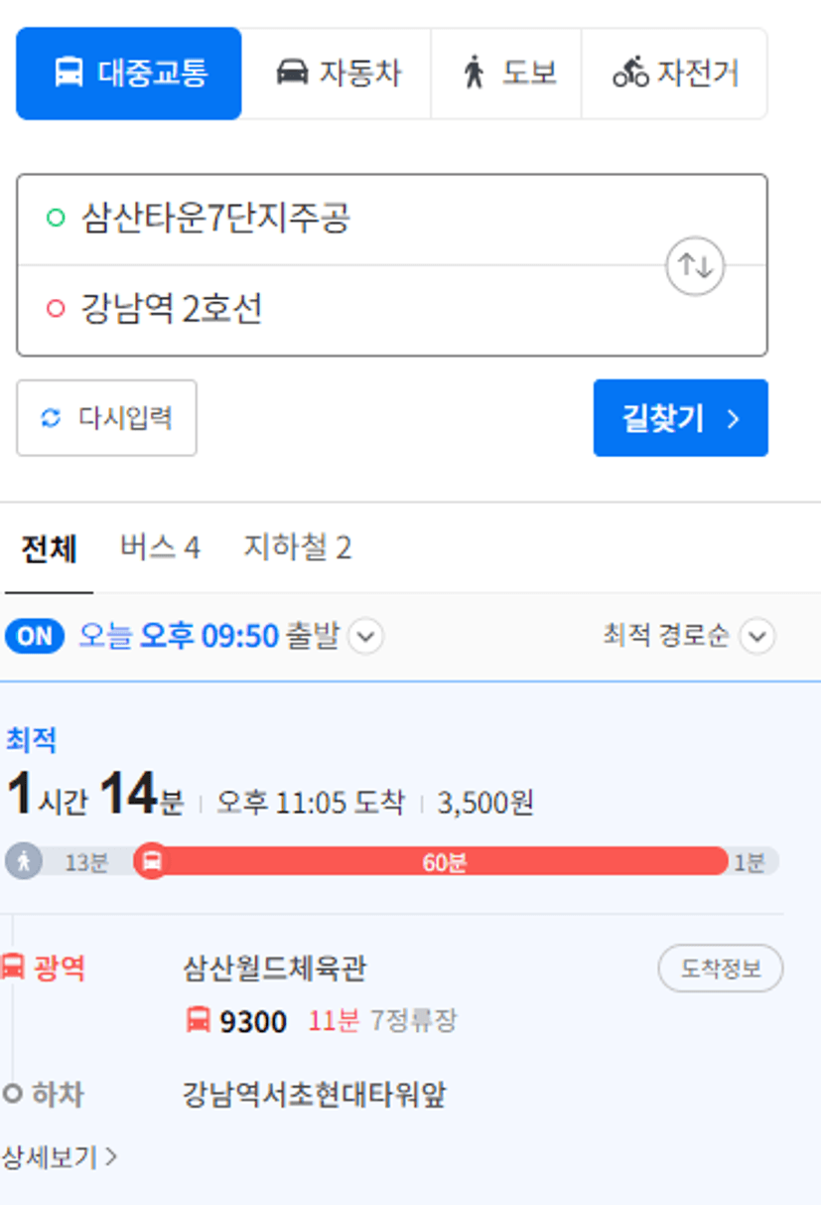
Task: Switch to 자동차 car directions
Action: pos(337,74)
